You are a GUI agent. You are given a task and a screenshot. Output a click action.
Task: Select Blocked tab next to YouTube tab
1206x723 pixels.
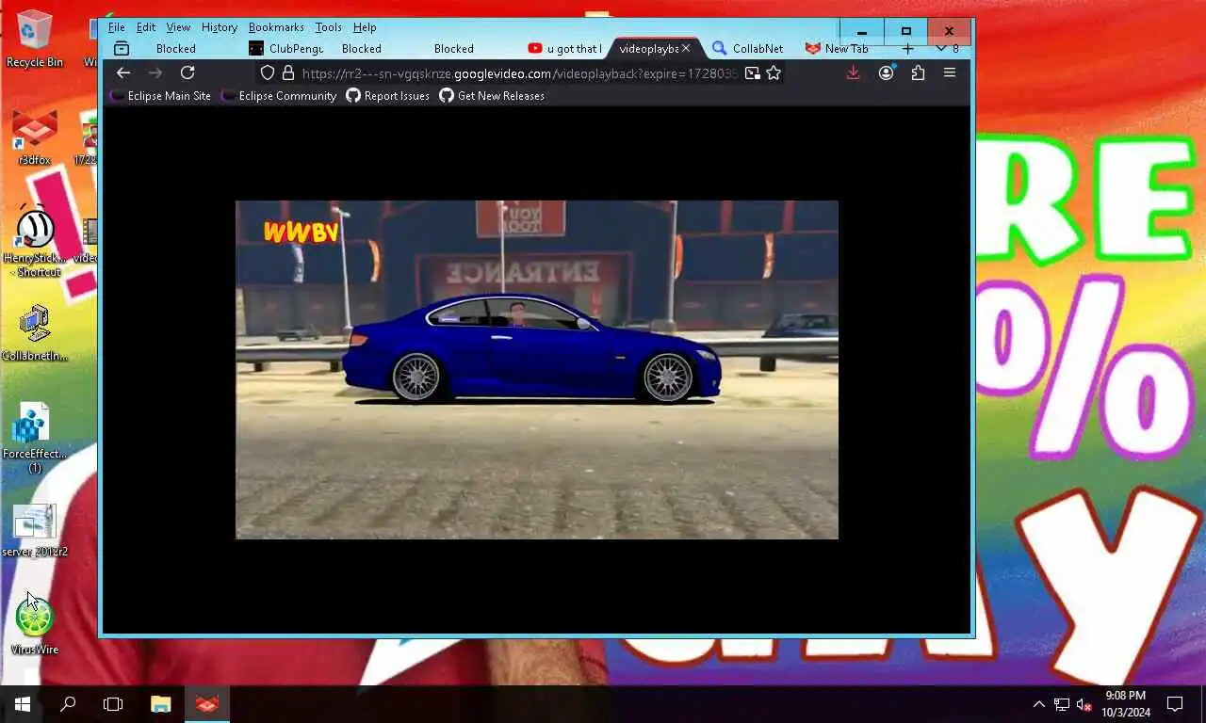tap(454, 49)
